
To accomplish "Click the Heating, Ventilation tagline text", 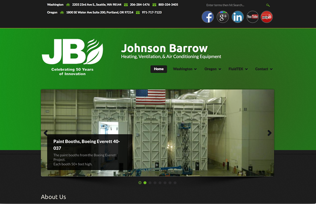I will (x=171, y=57).
